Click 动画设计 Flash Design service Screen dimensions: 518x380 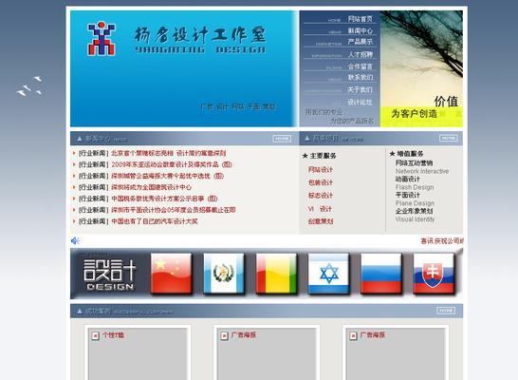pos(408,179)
